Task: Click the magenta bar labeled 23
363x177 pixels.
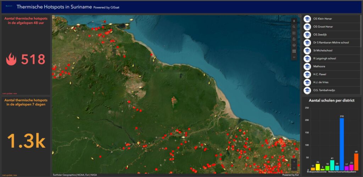Action: pos(351,167)
